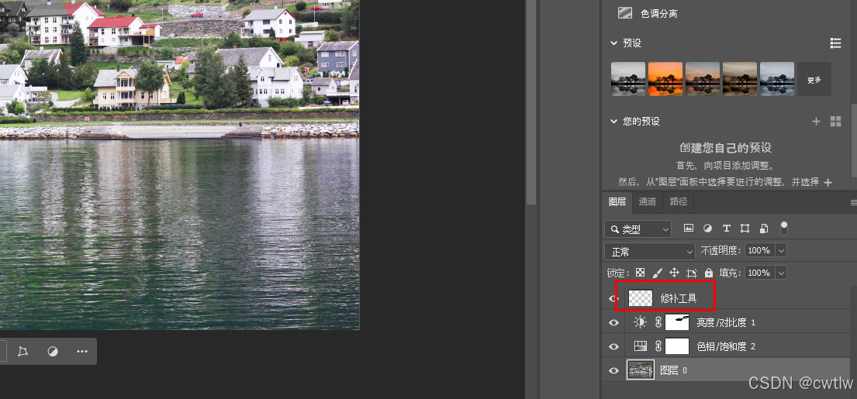Select the 亮度/对比度 1 layer mask

click(677, 322)
